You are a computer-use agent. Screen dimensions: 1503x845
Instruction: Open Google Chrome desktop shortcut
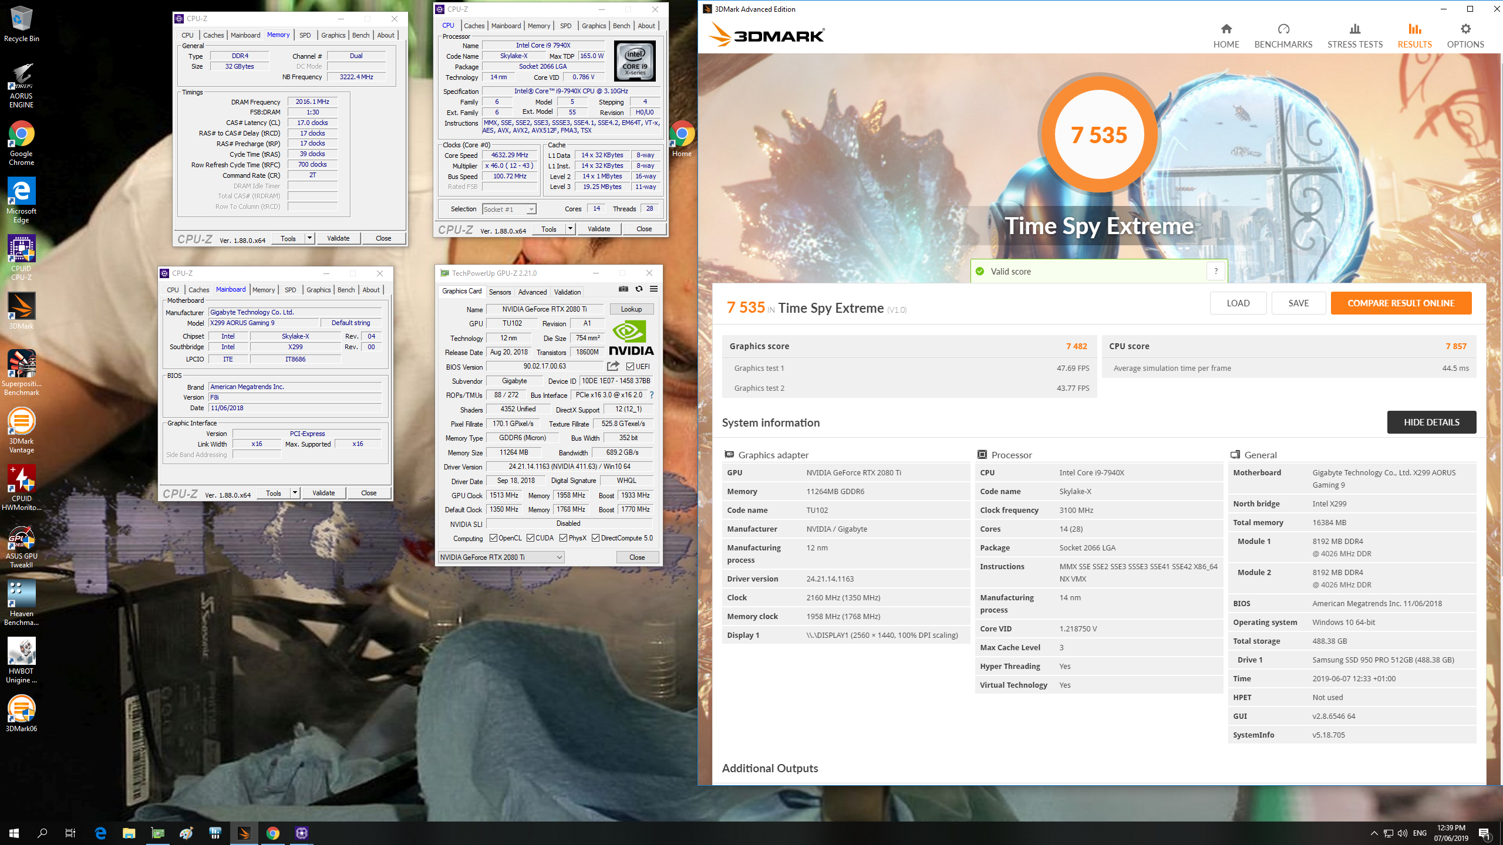click(x=21, y=144)
